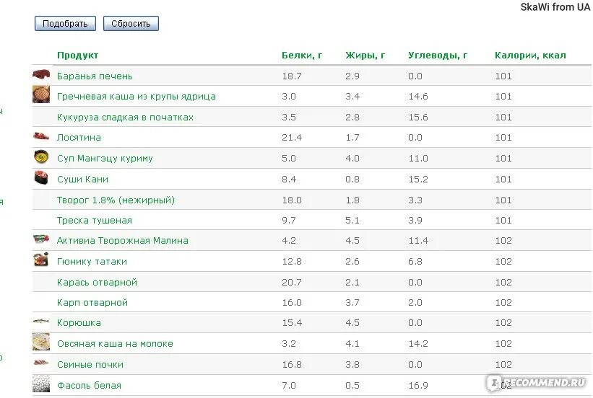Screen dimensions: 593x398
Task: Select the Лосятина meat image icon
Action: click(x=41, y=136)
